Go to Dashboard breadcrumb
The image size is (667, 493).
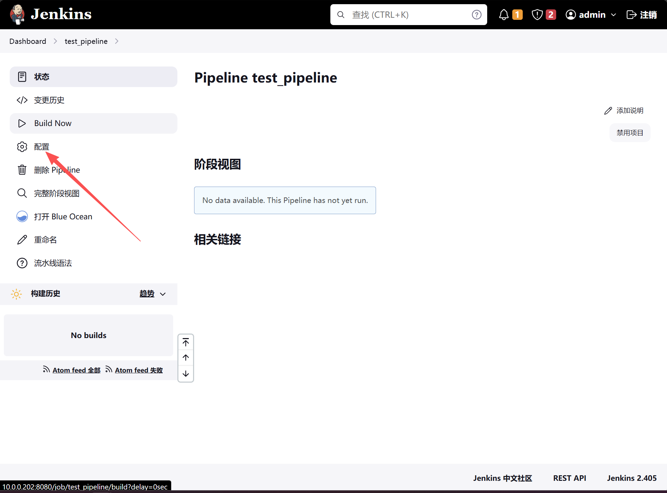click(28, 41)
